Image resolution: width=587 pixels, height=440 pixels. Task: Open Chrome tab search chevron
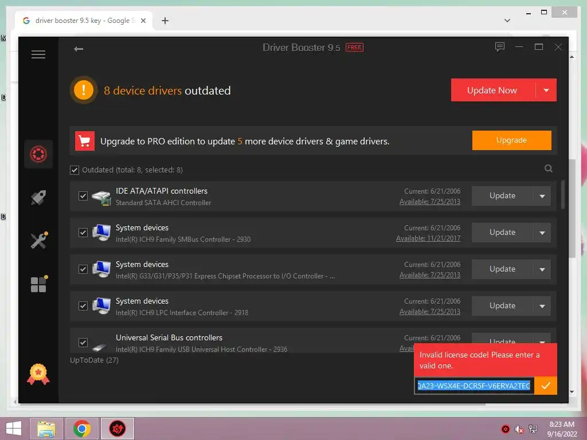[507, 21]
